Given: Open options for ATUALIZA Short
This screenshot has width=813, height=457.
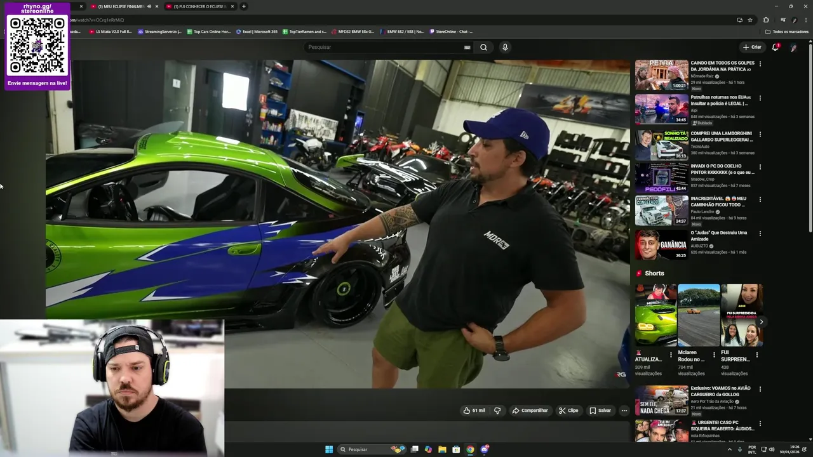Looking at the screenshot, I should (671, 355).
